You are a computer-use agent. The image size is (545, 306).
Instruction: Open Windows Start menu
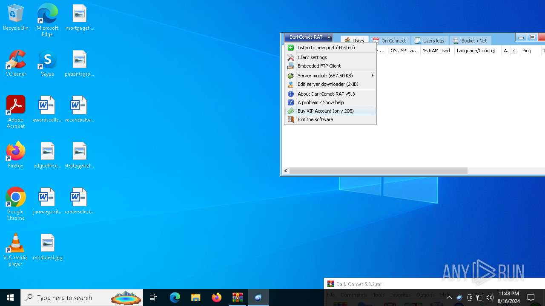[10, 297]
